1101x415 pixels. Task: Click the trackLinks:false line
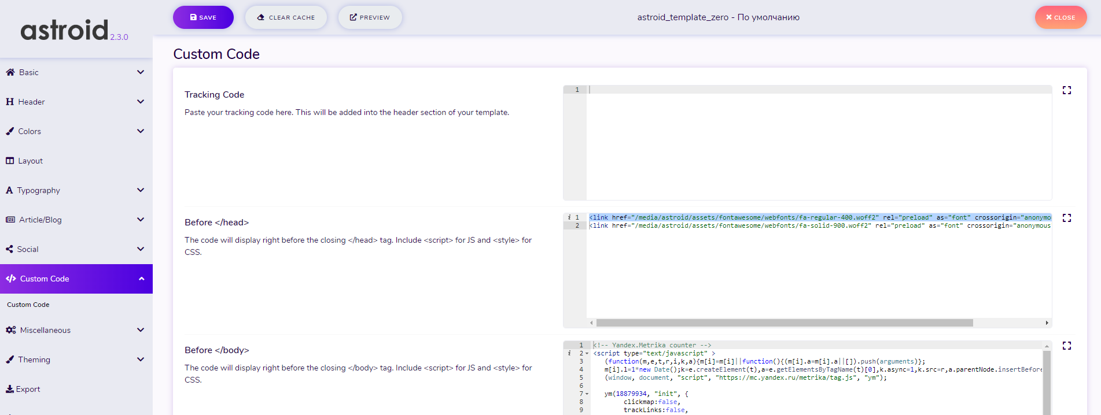(x=656, y=410)
